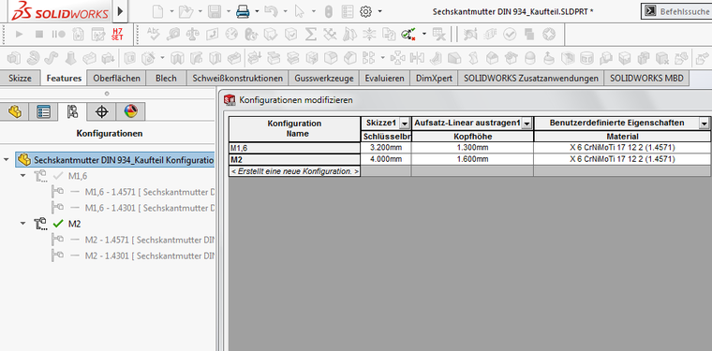Image resolution: width=712 pixels, height=351 pixels.
Task: Click the Save icon in top toolbar
Action: click(215, 12)
